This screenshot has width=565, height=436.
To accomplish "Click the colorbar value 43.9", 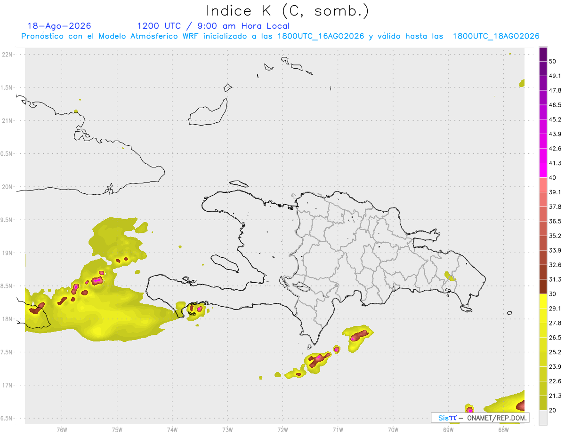I will 555,134.
